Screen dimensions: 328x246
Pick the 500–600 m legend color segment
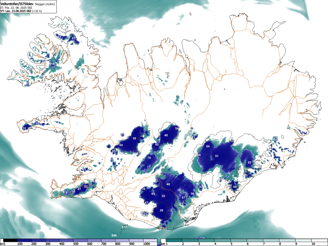(80, 240)
